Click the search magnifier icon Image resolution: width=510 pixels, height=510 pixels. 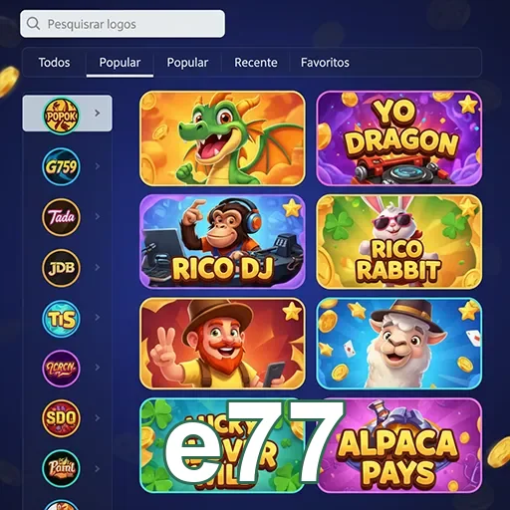pos(33,24)
